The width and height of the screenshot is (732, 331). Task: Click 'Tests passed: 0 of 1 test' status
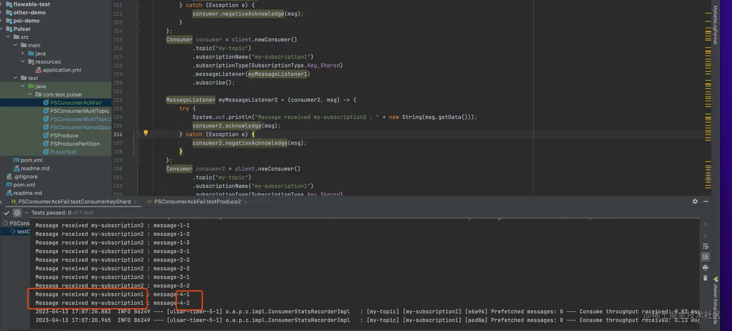pyautogui.click(x=62, y=213)
